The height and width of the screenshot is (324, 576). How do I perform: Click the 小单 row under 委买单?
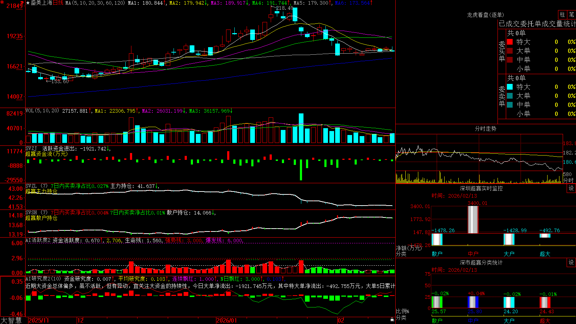[541, 69]
